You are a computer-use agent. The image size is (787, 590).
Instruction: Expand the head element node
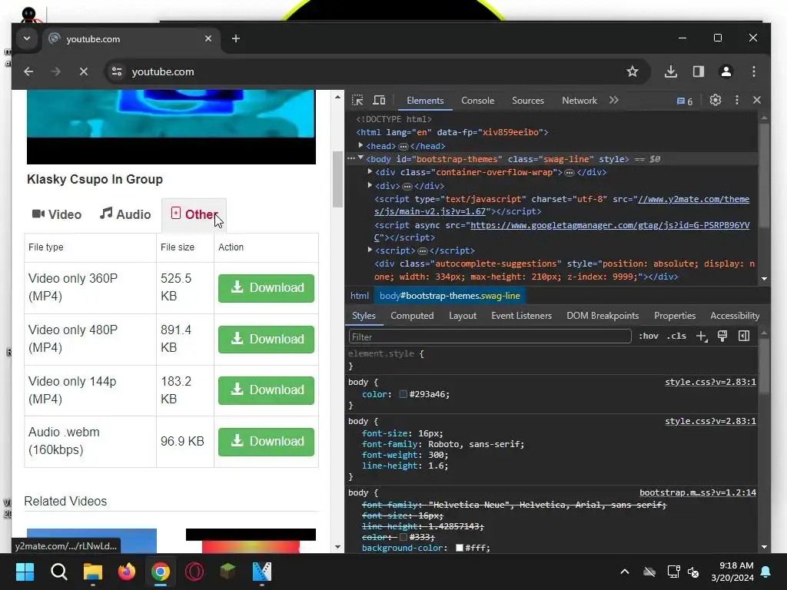(x=360, y=145)
